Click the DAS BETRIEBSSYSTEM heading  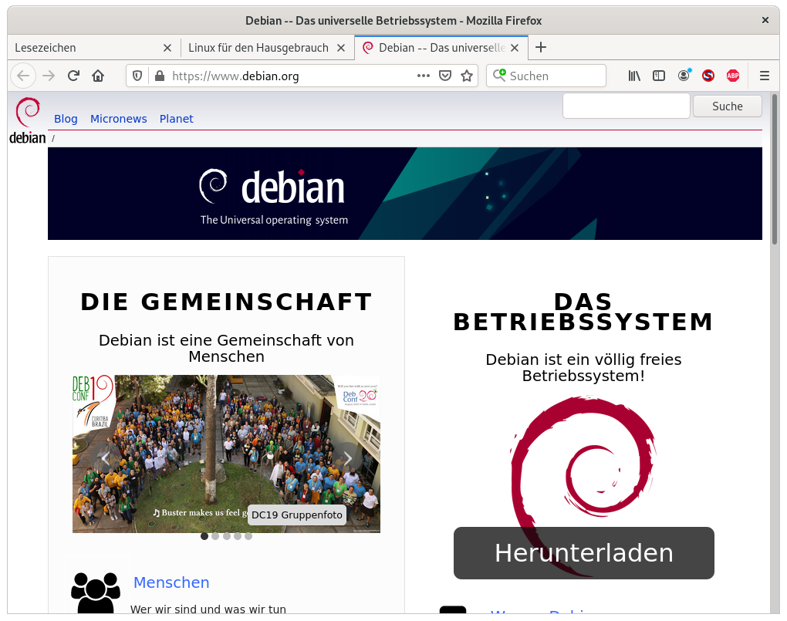click(x=583, y=312)
